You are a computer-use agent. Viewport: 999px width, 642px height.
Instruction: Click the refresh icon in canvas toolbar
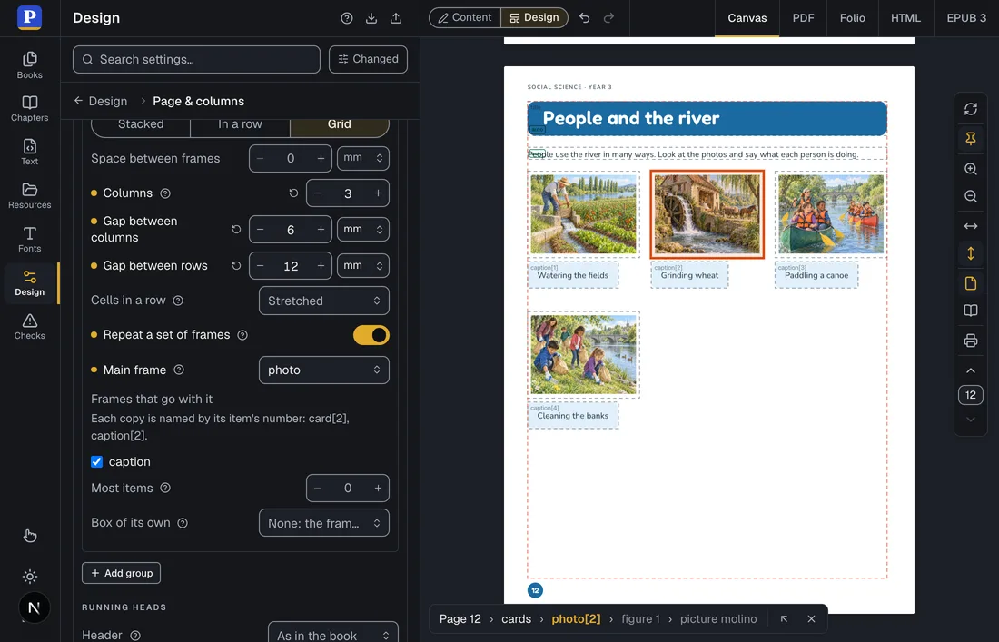970,109
